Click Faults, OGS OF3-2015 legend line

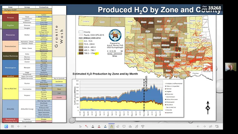click(x=91, y=35)
